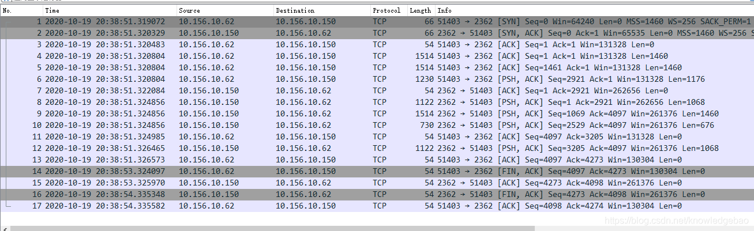Click TCP protocol cell of packet 6
Screen dimensions: 754x231
(380, 79)
